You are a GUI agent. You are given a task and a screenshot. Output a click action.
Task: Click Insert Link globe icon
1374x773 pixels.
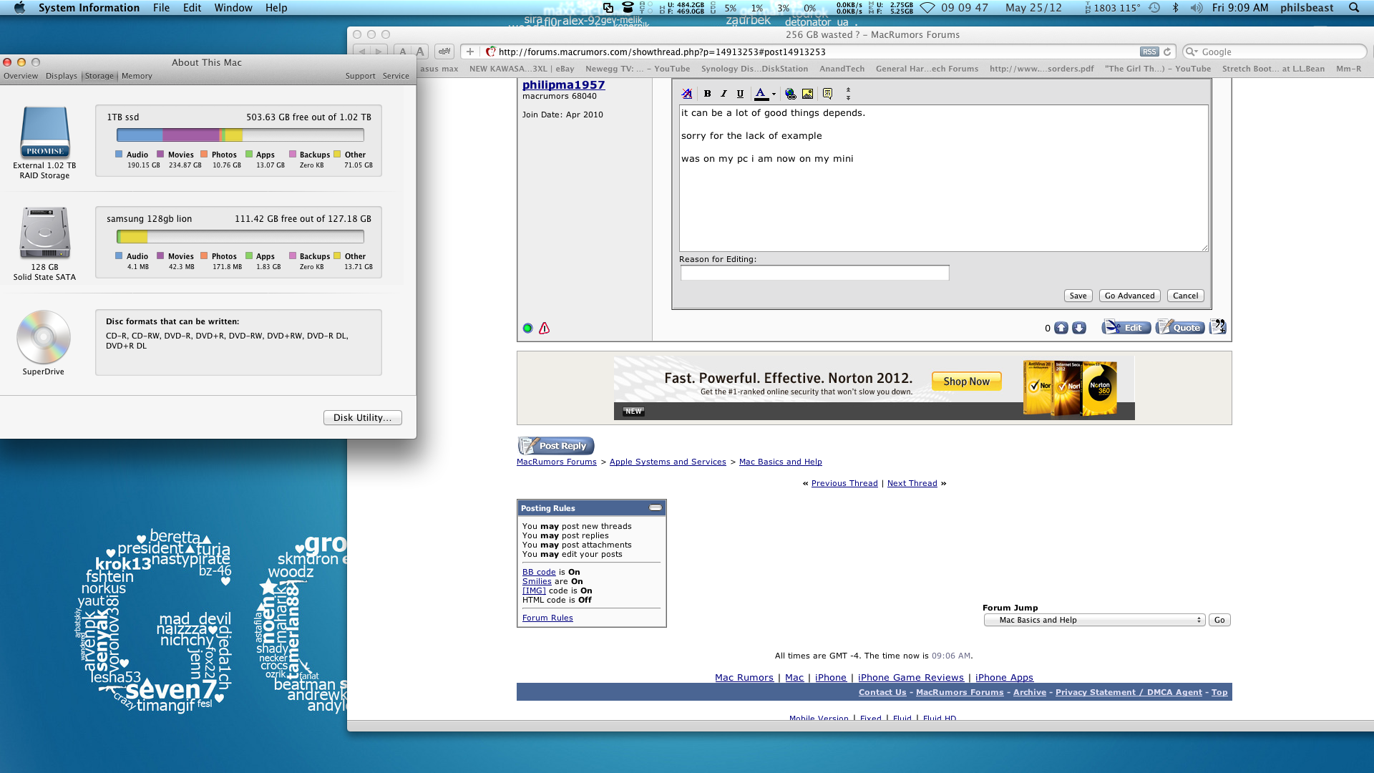[x=791, y=94]
